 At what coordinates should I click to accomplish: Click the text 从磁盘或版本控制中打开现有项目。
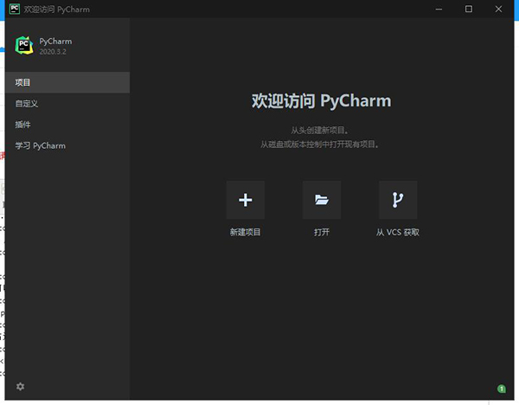click(x=320, y=145)
